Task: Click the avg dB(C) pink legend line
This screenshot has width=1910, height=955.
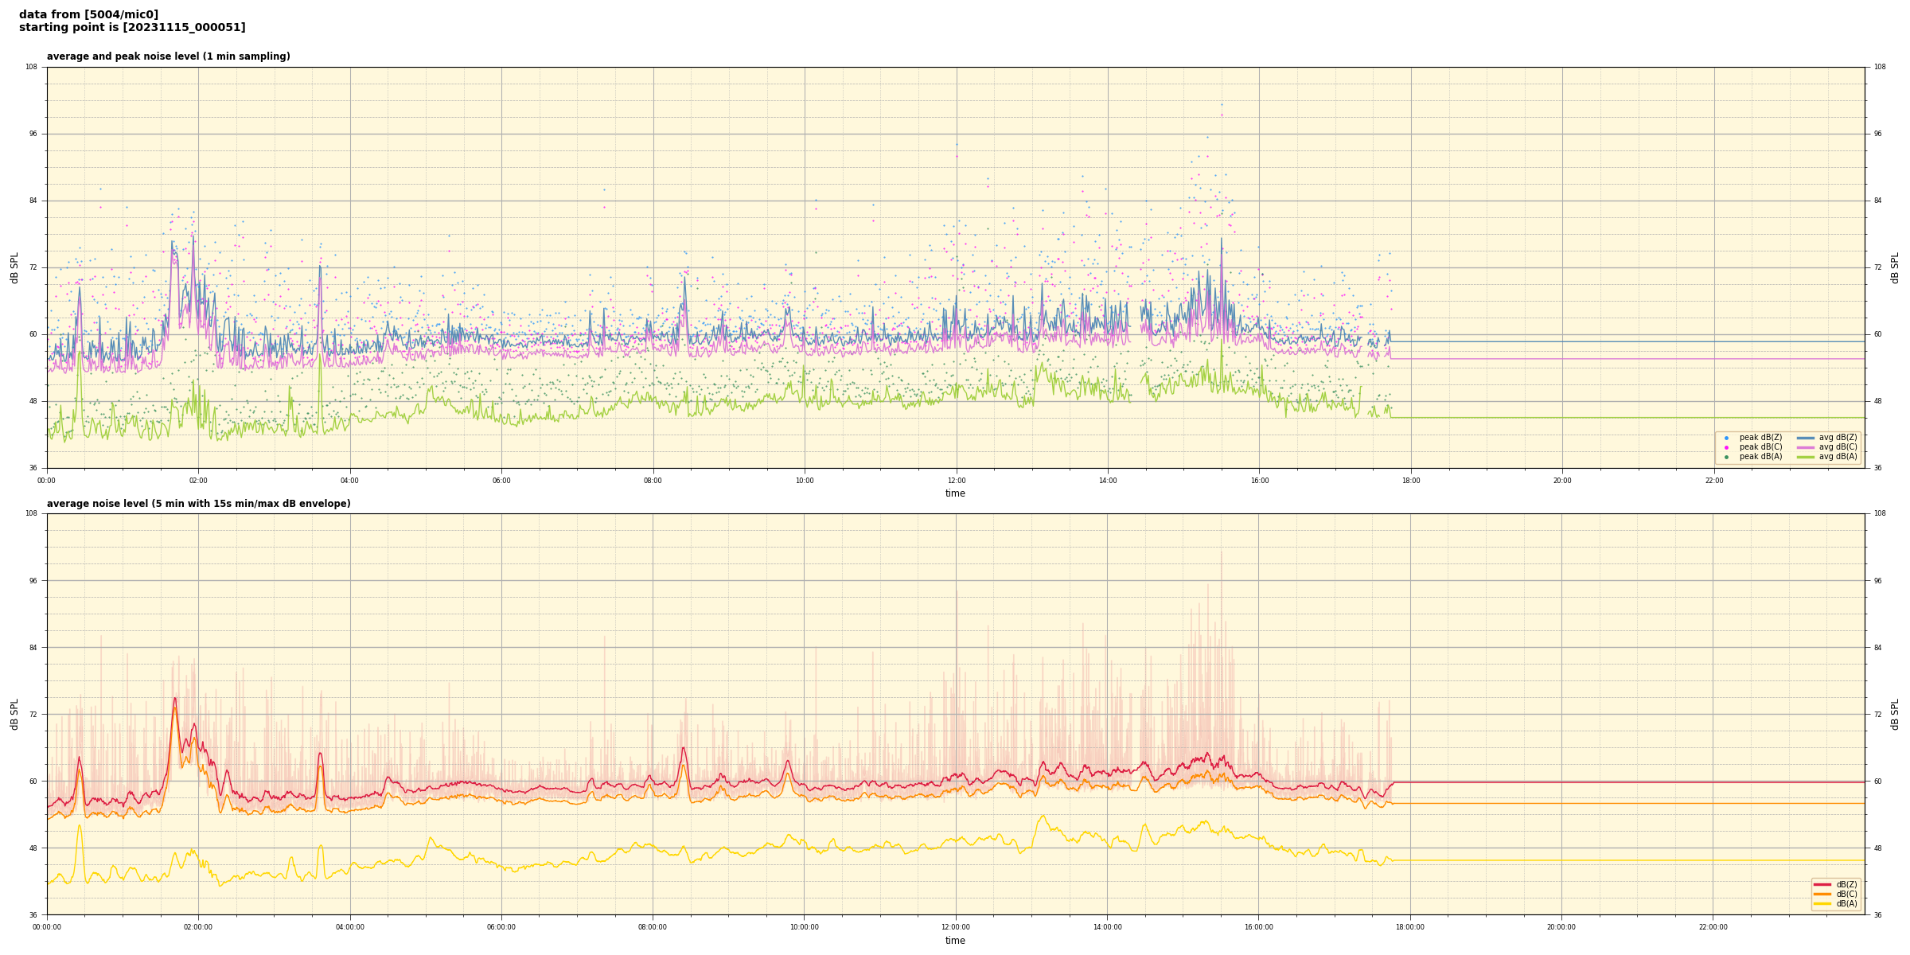Action: click(1805, 447)
